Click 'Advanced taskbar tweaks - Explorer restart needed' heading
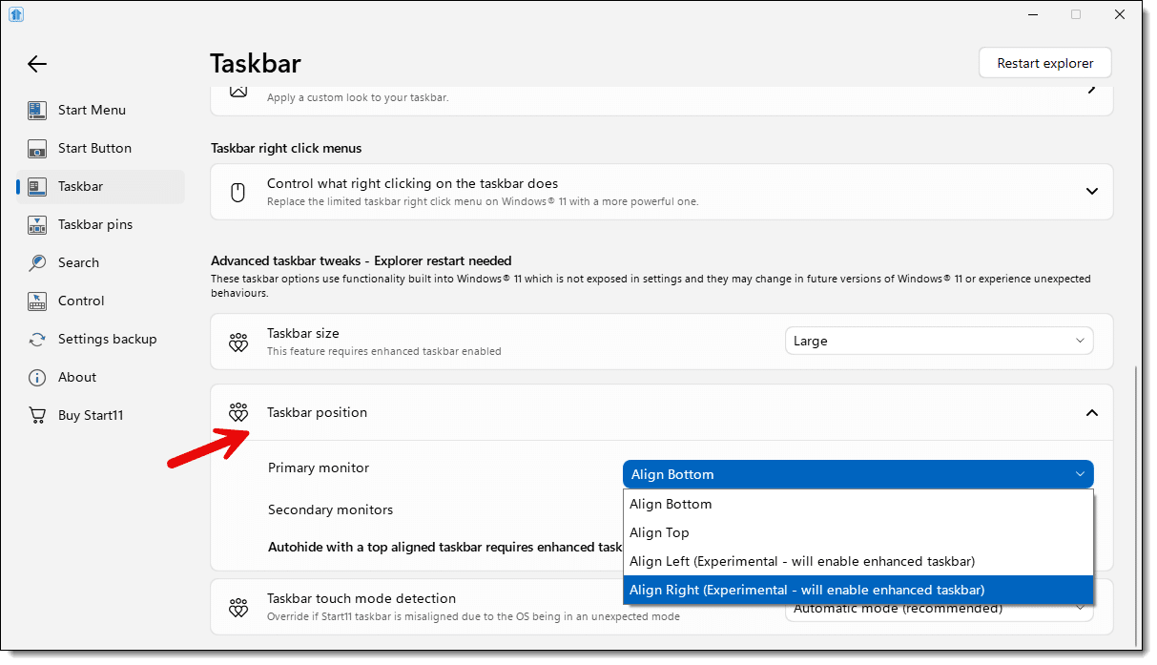Screen dimensions: 1157x665 tap(362, 260)
